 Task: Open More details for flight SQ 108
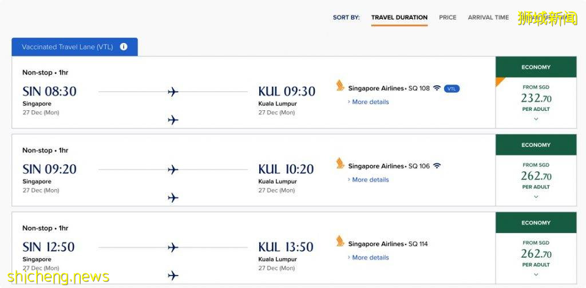coord(370,102)
